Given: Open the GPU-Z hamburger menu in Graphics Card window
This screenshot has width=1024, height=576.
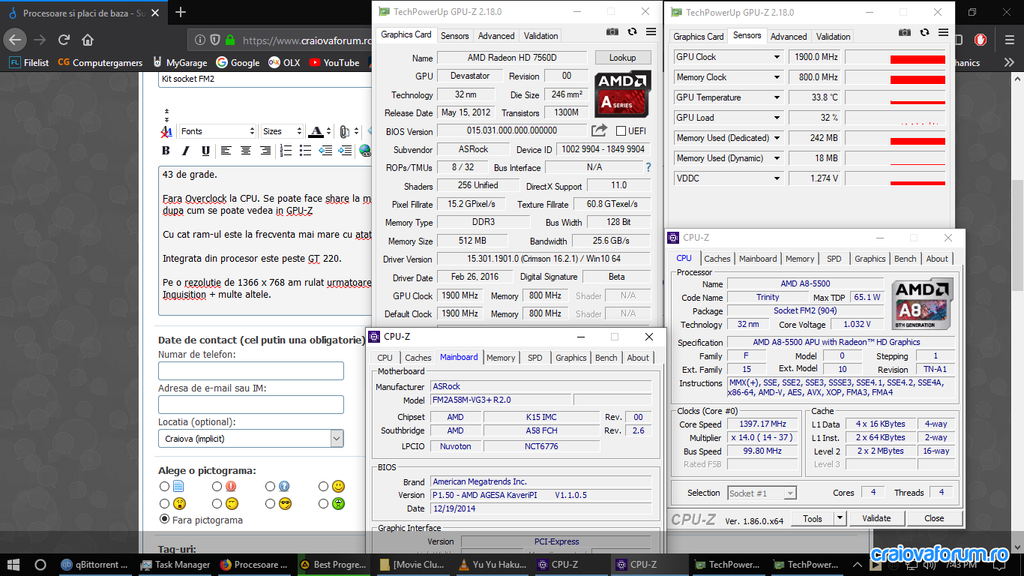Looking at the screenshot, I should (651, 32).
